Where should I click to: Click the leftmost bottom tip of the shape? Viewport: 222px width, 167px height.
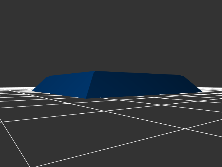tap(33, 91)
